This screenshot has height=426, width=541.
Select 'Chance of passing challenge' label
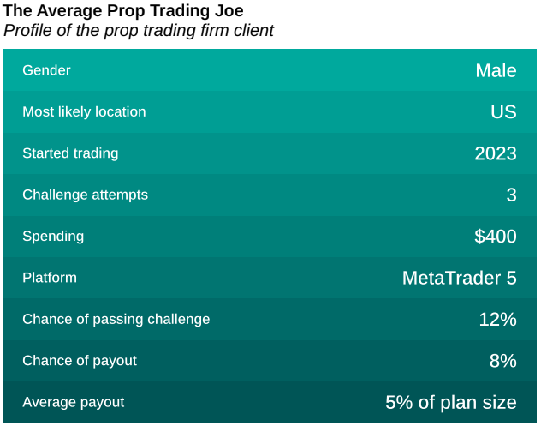point(116,319)
